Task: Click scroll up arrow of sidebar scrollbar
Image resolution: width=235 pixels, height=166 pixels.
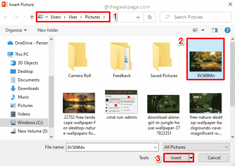Action: [x=51, y=39]
